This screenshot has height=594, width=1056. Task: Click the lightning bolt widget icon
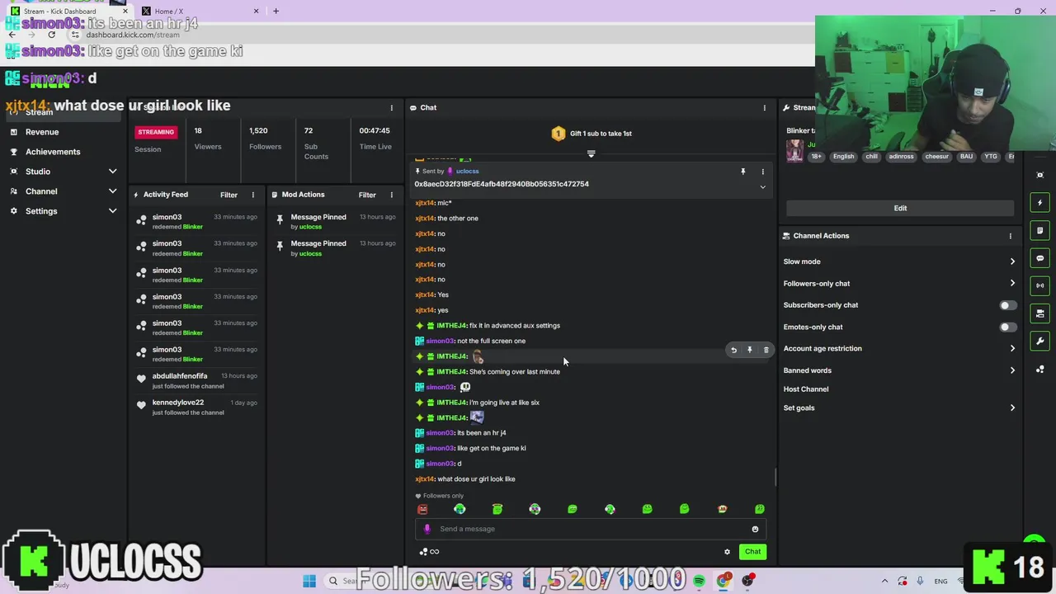pyautogui.click(x=1040, y=203)
